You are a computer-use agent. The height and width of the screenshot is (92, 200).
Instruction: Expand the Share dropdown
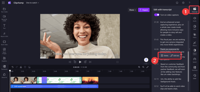click(x=132, y=10)
